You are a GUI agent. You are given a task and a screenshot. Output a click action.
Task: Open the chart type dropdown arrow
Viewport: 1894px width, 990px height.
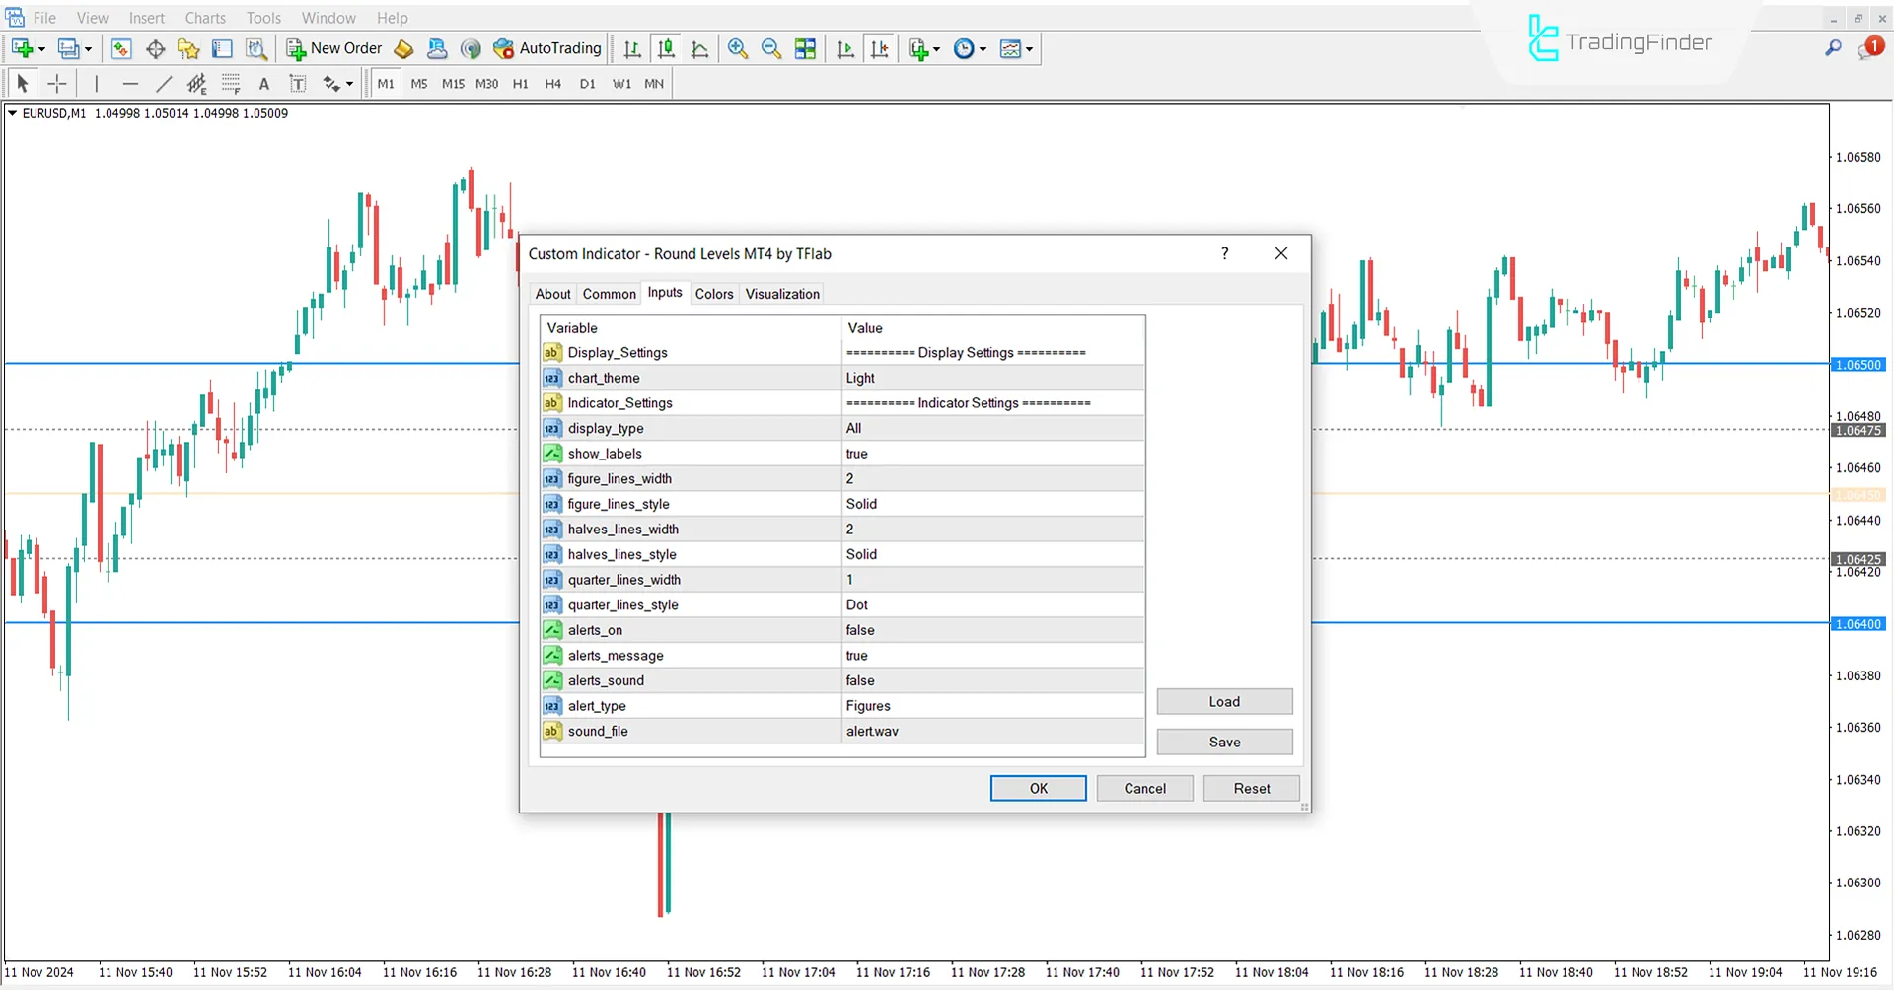[x=1030, y=48]
